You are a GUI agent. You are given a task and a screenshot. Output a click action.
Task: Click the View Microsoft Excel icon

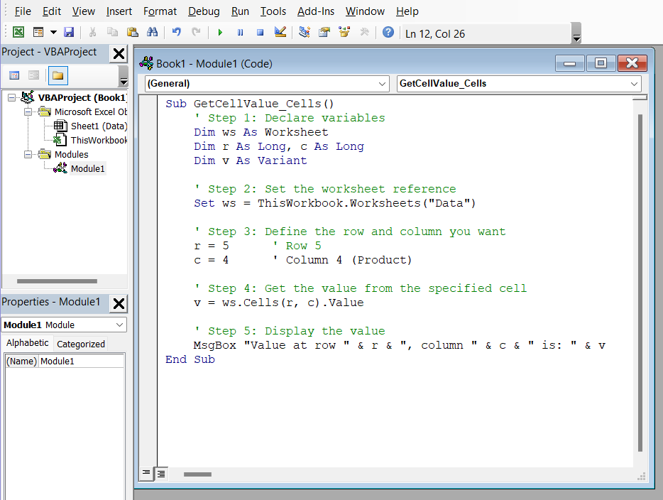(x=18, y=33)
